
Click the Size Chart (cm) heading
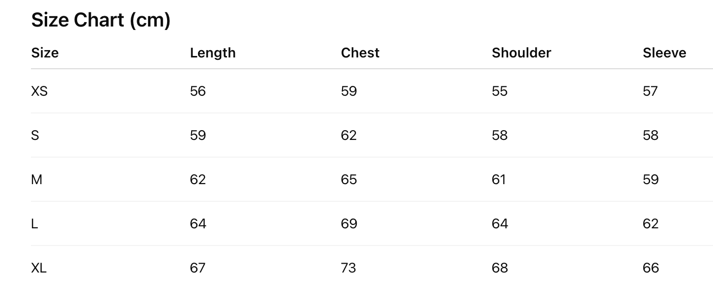click(101, 21)
